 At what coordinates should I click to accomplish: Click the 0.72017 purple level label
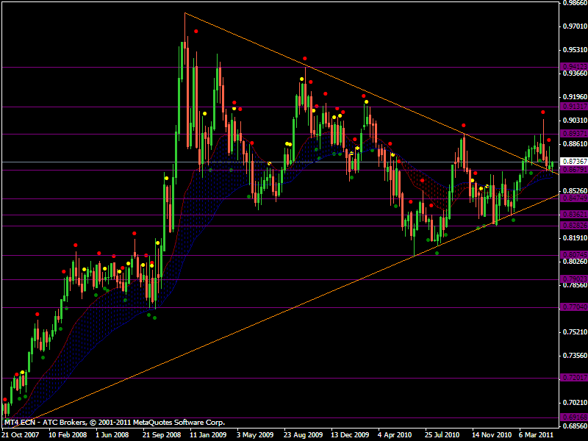click(x=575, y=378)
